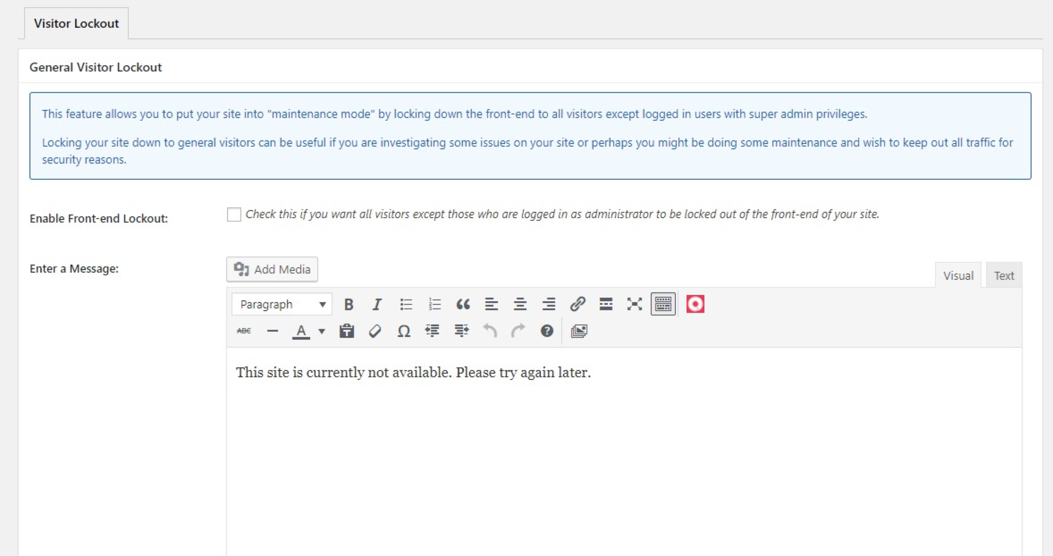The width and height of the screenshot is (1053, 556).
Task: Toggle bold formatting in the editor
Action: [x=349, y=304]
